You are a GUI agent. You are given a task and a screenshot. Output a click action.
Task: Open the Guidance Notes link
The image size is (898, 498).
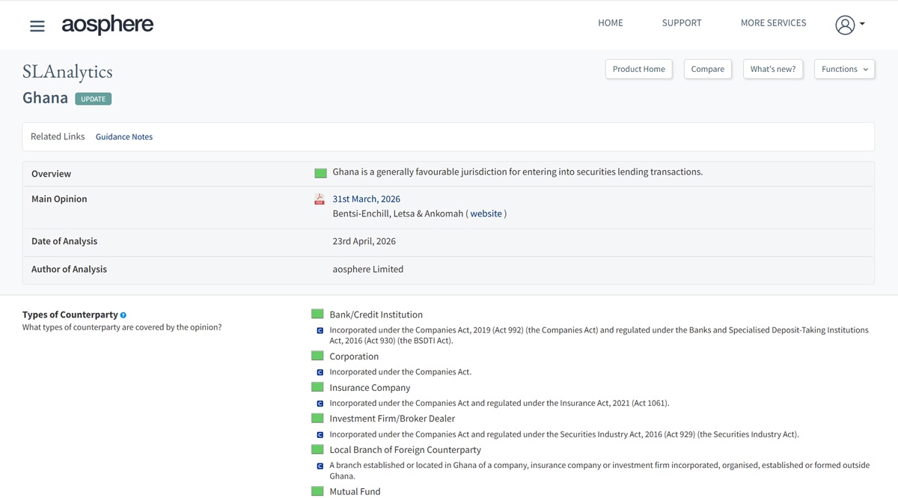(124, 137)
